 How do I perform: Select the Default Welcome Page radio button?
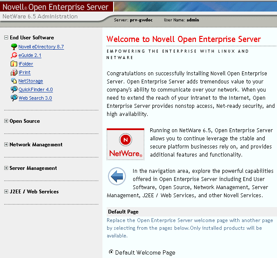tap(111, 252)
